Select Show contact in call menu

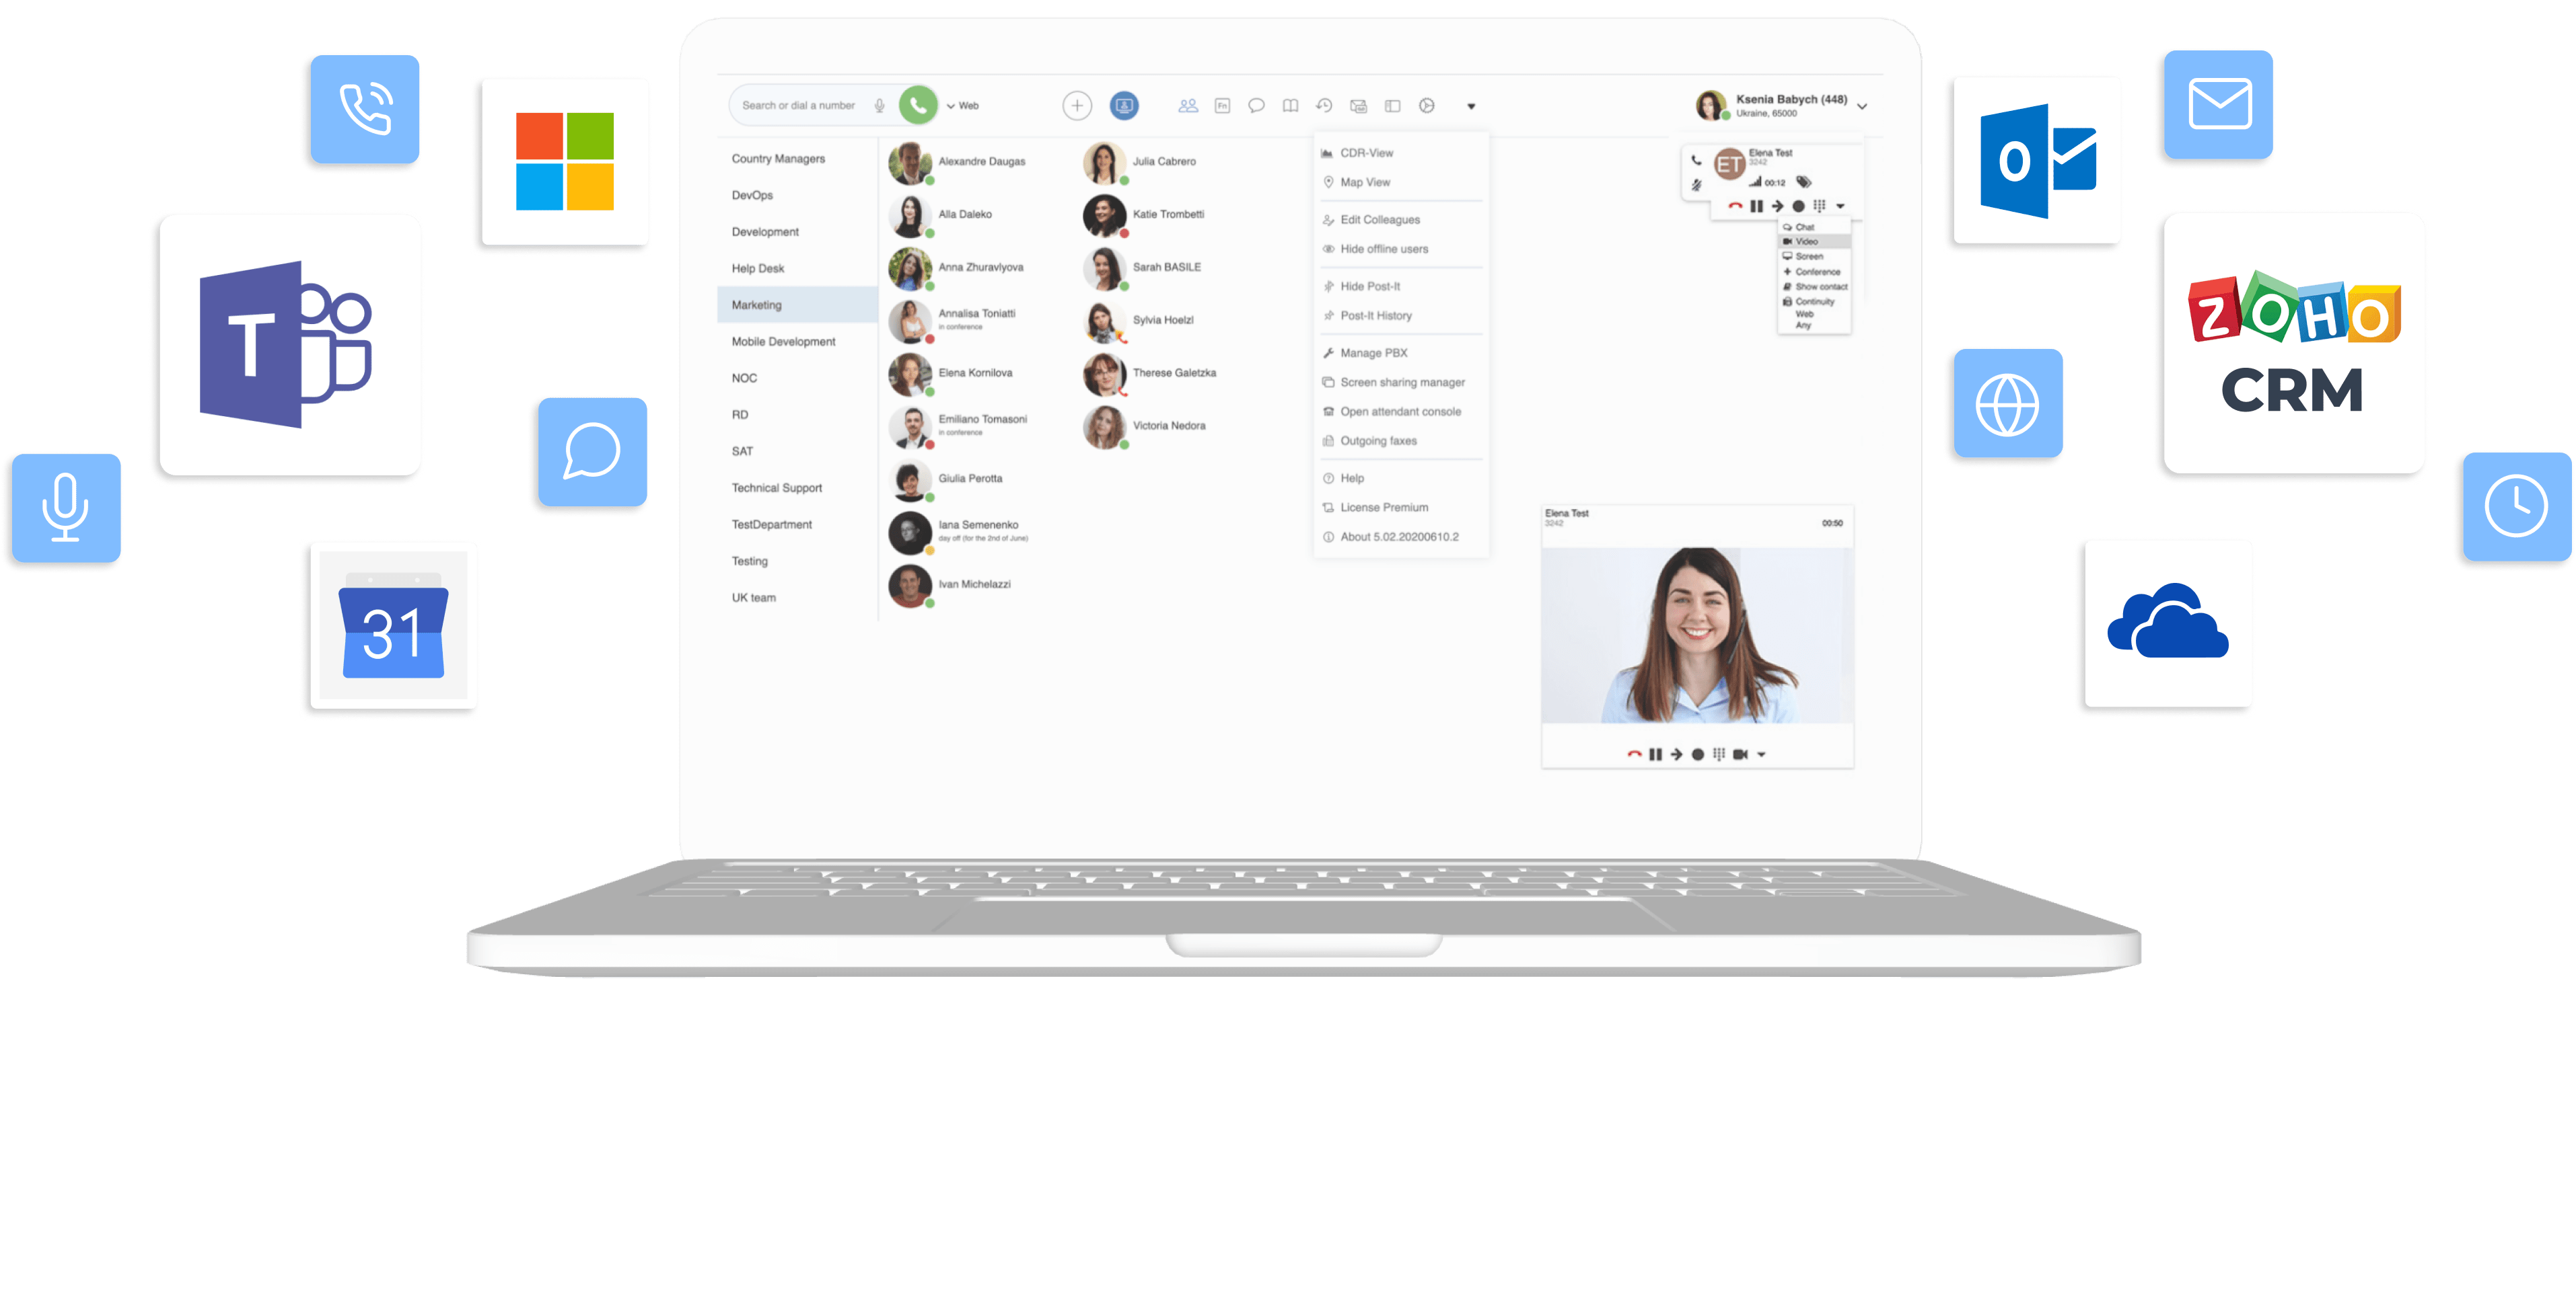pos(1814,286)
